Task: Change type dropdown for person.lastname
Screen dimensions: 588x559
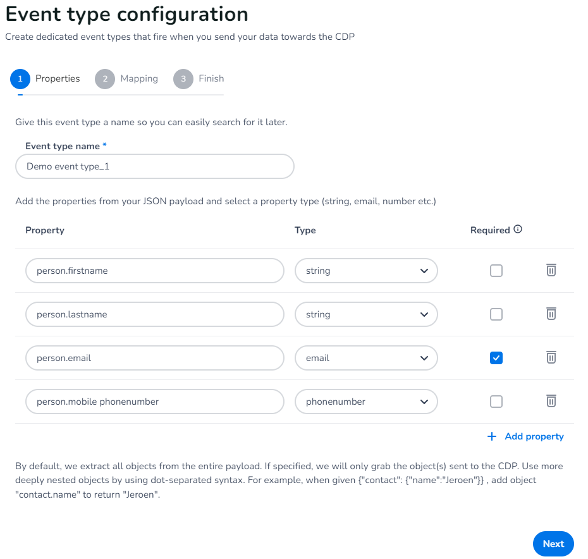Action: 366,314
